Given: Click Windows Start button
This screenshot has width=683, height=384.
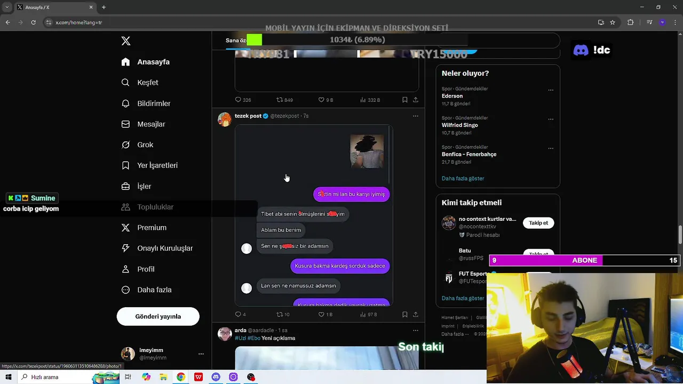Looking at the screenshot, I should click(9, 377).
